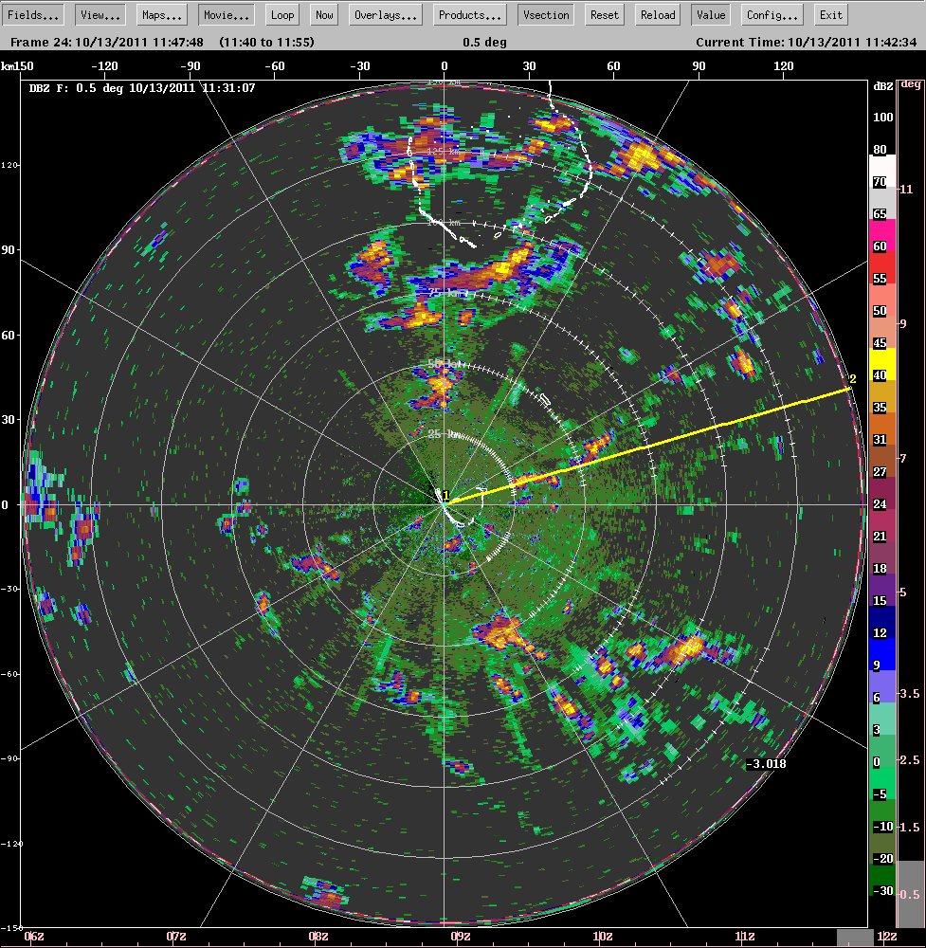Jump to Now button

[324, 15]
